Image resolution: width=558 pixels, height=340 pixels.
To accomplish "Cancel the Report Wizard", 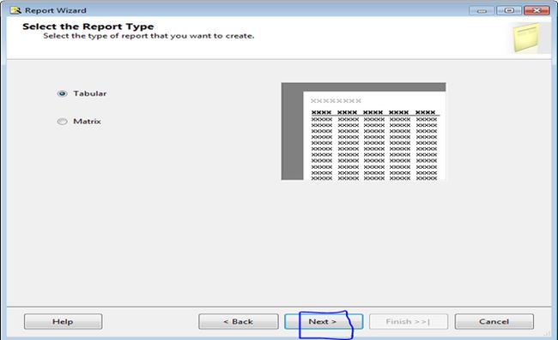I will (494, 321).
